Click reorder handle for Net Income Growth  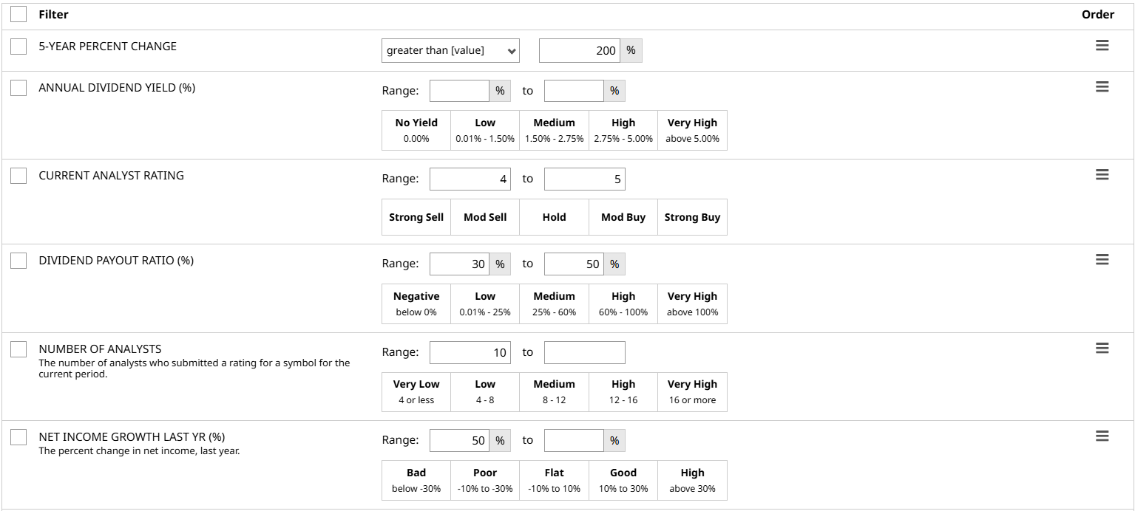(x=1102, y=436)
